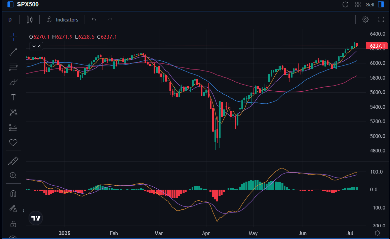Open the TradingView logo link

[36, 218]
